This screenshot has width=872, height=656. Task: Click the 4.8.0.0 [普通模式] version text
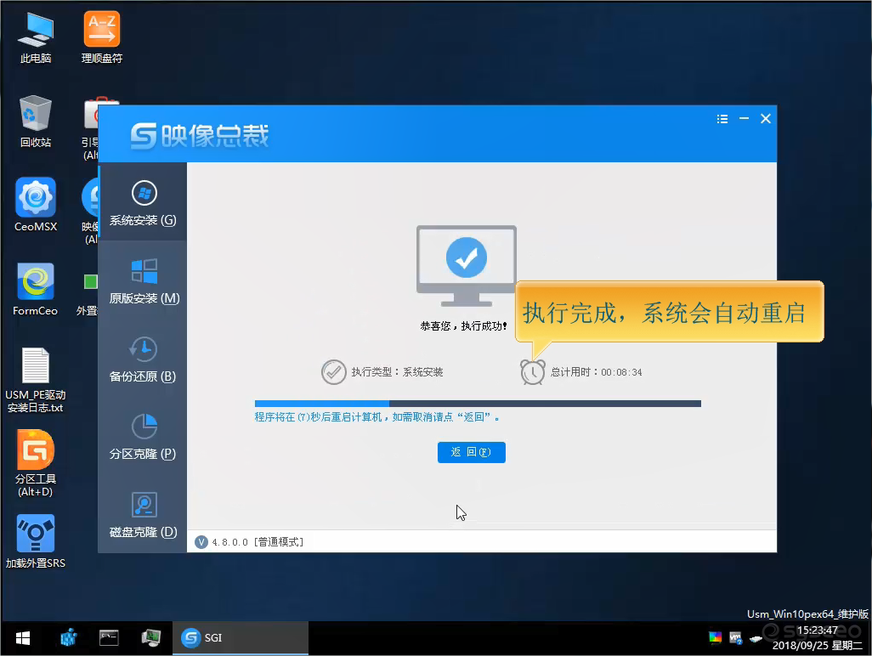tap(258, 542)
